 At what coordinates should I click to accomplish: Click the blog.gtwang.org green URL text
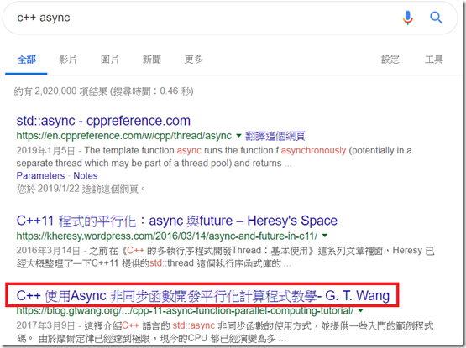(x=185, y=310)
